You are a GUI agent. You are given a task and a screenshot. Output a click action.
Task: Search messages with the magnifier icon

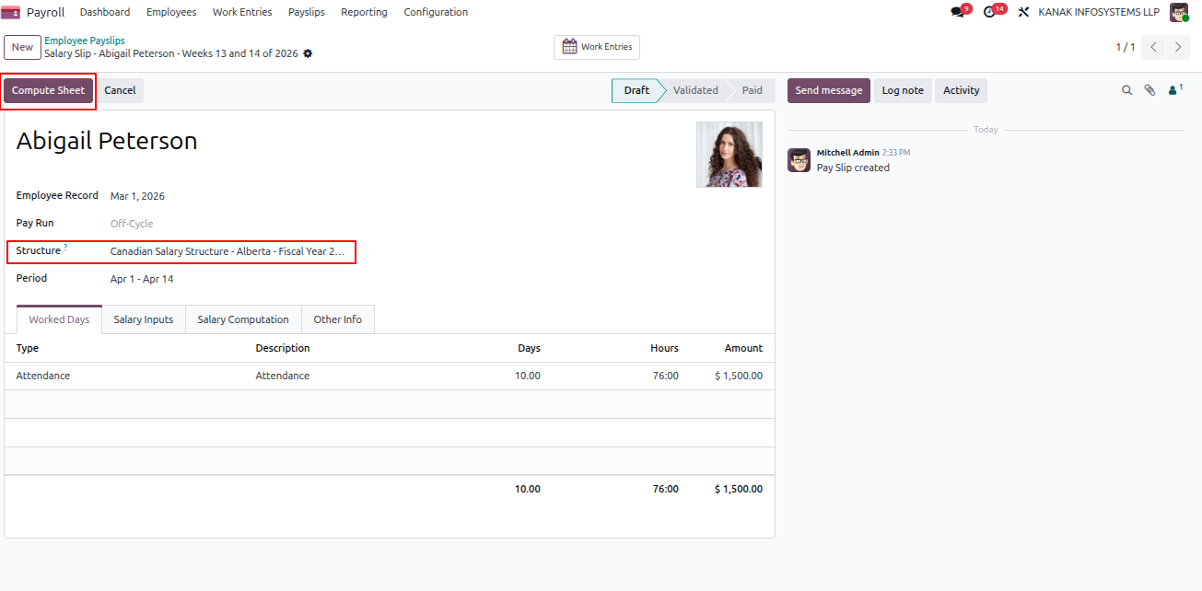[1126, 90]
